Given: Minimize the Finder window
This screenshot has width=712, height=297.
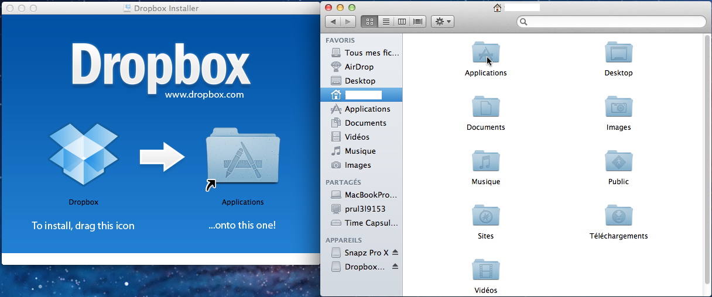Looking at the screenshot, I should [x=340, y=8].
